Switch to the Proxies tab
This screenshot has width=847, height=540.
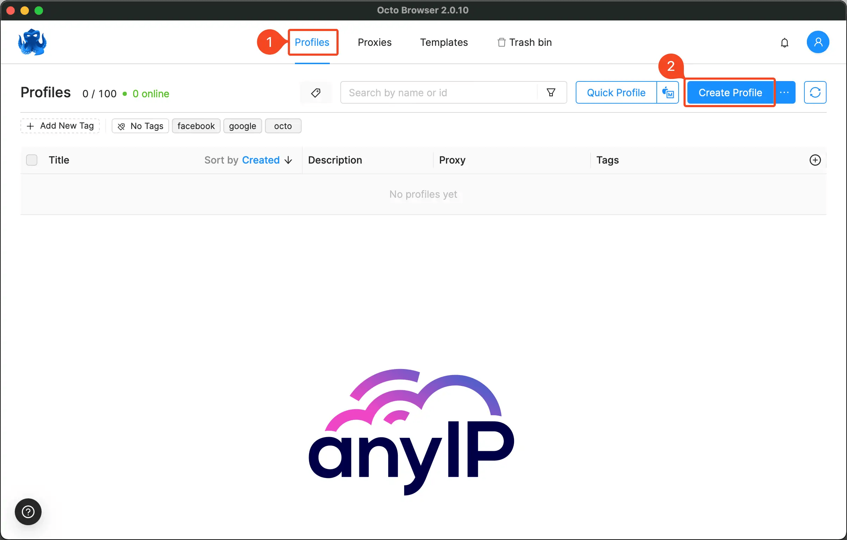(375, 42)
